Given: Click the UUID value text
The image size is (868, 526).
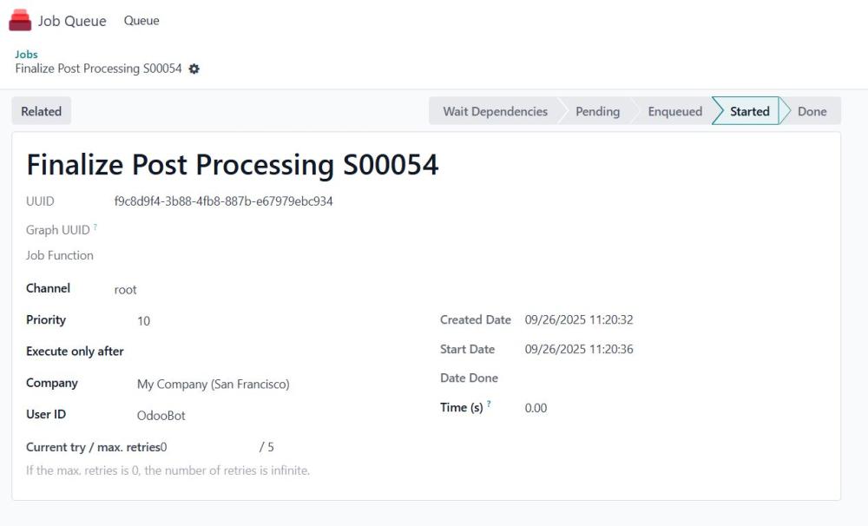Looking at the screenshot, I should pos(223,201).
